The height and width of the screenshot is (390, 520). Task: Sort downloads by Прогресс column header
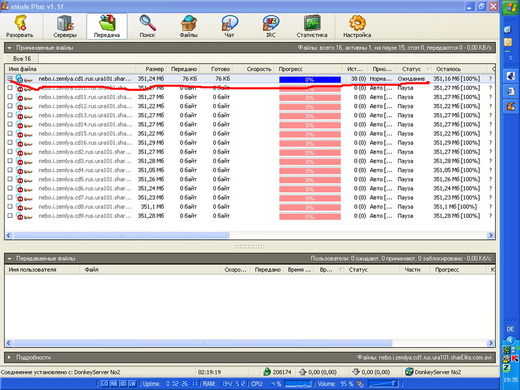309,69
